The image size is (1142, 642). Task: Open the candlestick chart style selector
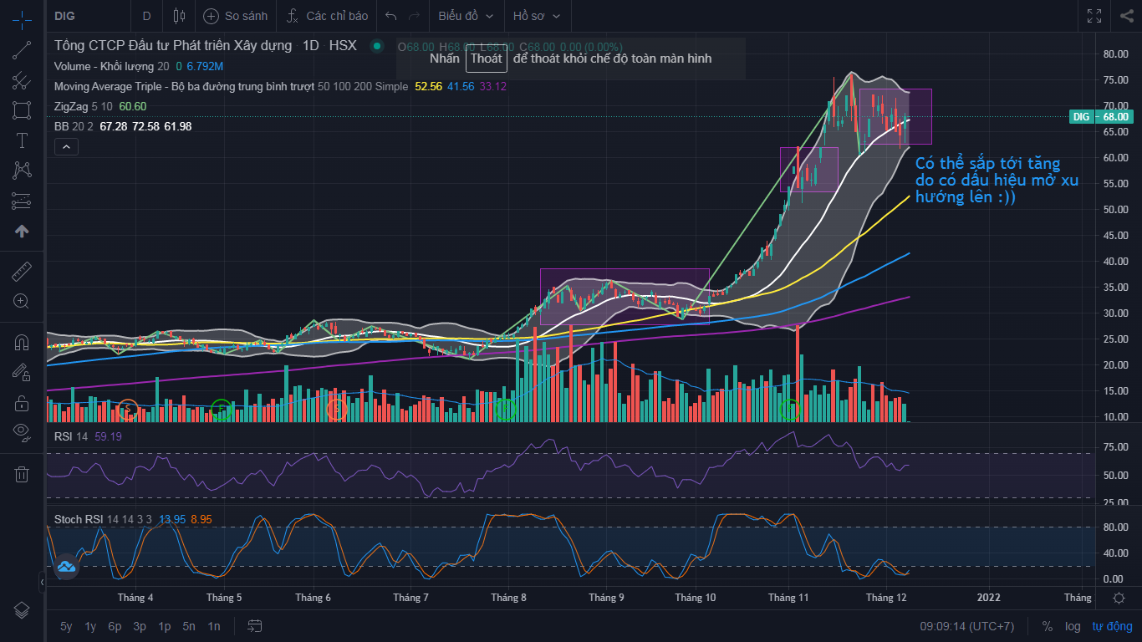[x=178, y=16]
